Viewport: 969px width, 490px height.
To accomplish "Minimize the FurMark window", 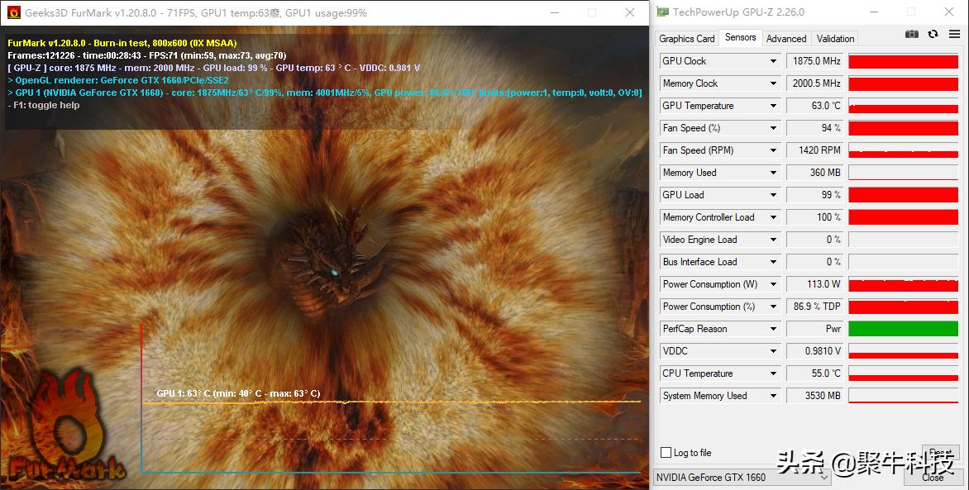I will pyautogui.click(x=554, y=12).
